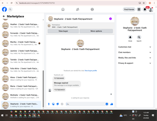
Task: Open the weather widget showing 19°C
Action: coord(123,115)
